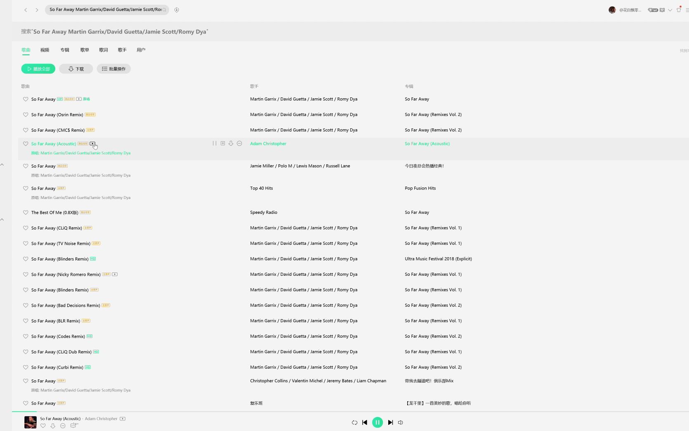Like So Far Away (Curbi Remix)

tap(26, 367)
